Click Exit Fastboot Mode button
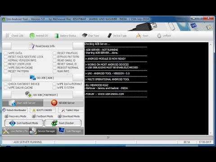Screen dimensions: 216x162 [24, 123]
